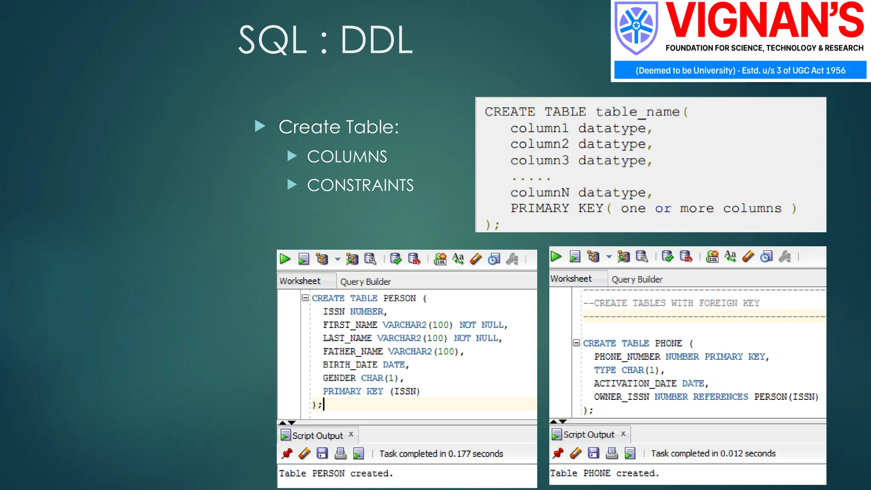This screenshot has width=871, height=490.
Task: Click splitter up arrow in PHONE panel
Action: (x=553, y=421)
